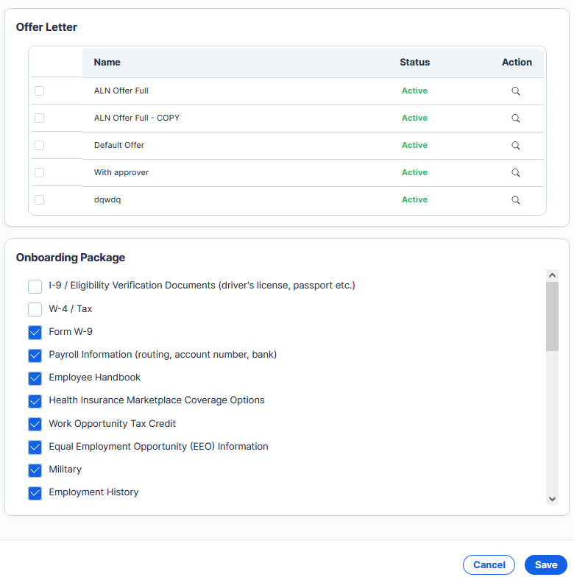Viewport: 574px width, 577px height.
Task: Click the Onboarding Package scrollbar thumb
Action: 552,316
